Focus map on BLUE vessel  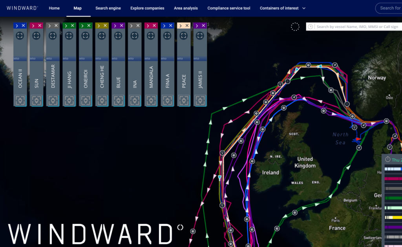pyautogui.click(x=118, y=36)
